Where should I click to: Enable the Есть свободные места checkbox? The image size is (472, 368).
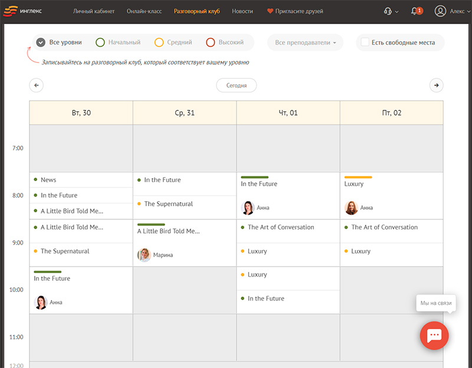pos(365,42)
